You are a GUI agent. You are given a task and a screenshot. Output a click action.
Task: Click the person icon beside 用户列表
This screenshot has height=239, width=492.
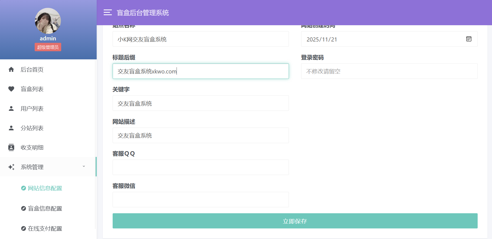(x=11, y=109)
